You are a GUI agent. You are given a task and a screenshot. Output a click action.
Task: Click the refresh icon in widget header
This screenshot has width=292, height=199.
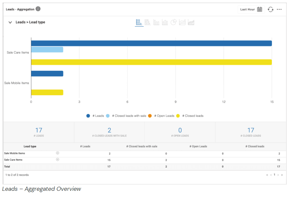271,9
